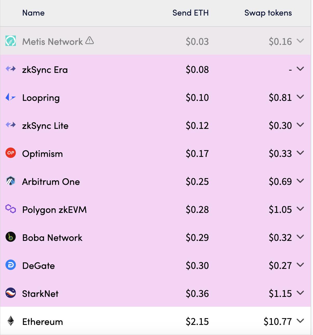
Task: Click the zkSync Era arrows icon
Action: 11,69
